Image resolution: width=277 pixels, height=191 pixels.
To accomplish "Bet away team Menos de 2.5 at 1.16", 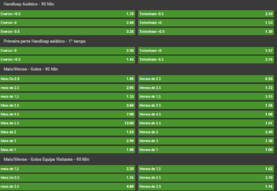I will (206, 186).
